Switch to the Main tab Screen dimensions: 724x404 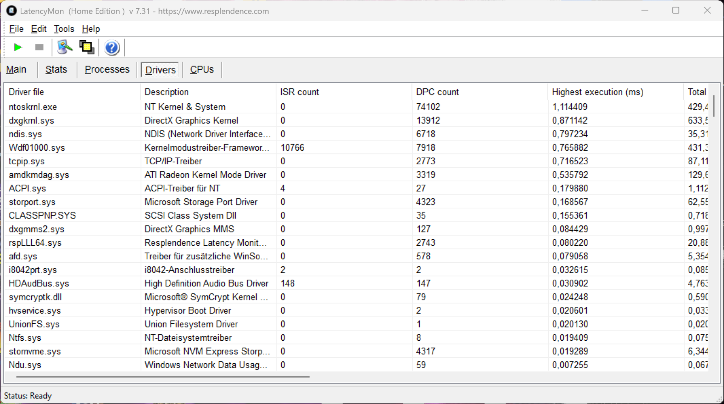(x=16, y=69)
